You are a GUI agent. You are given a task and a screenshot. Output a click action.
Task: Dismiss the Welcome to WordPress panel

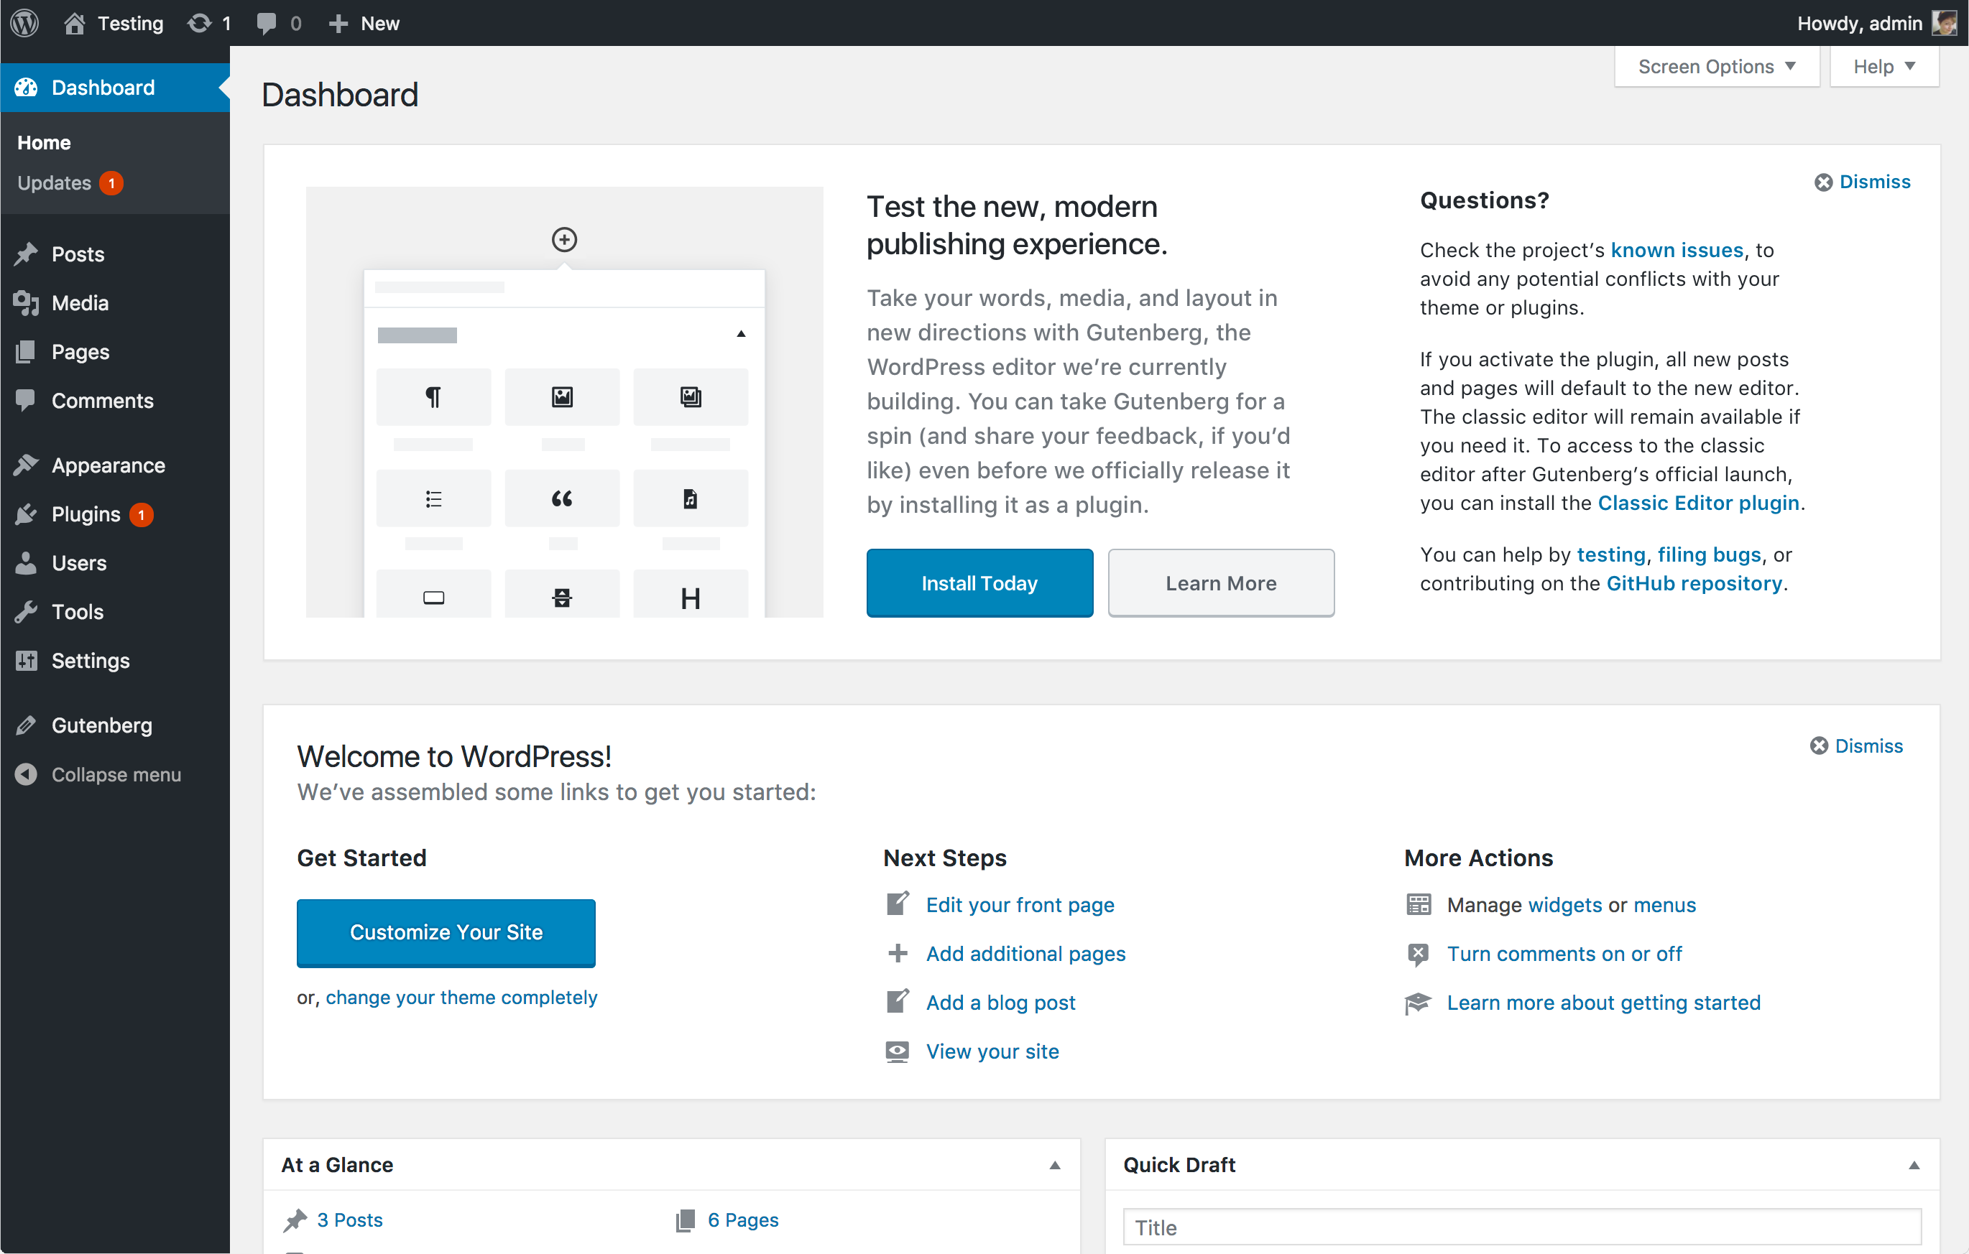[x=1856, y=746]
